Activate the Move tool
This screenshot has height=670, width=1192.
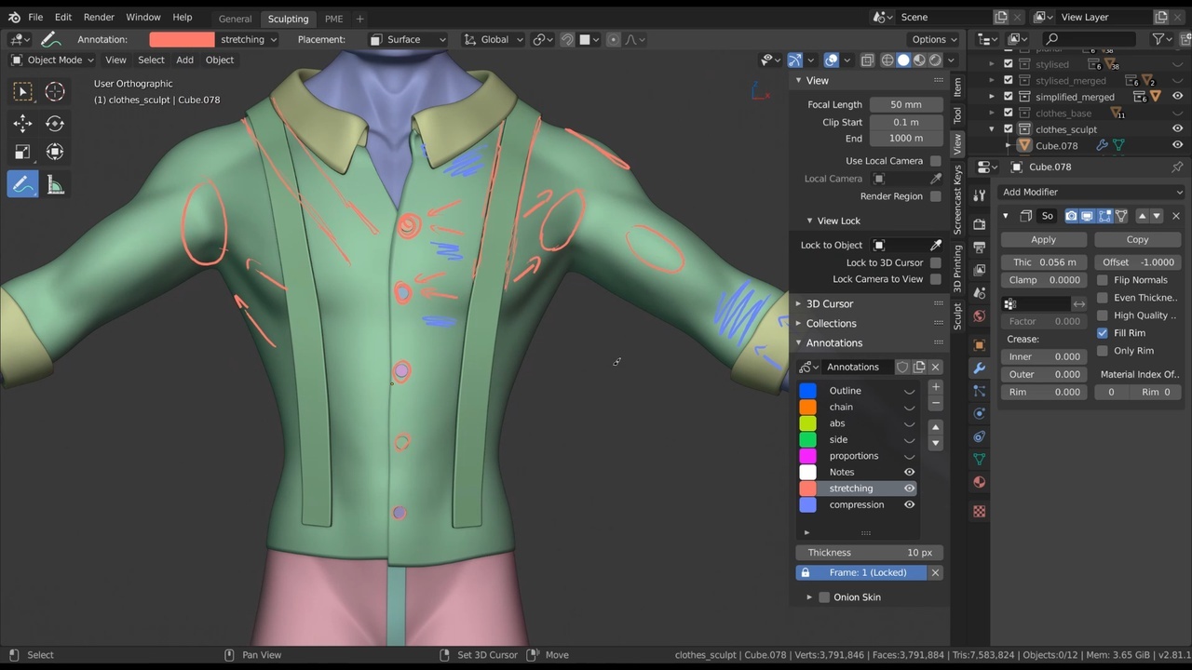pyautogui.click(x=23, y=123)
